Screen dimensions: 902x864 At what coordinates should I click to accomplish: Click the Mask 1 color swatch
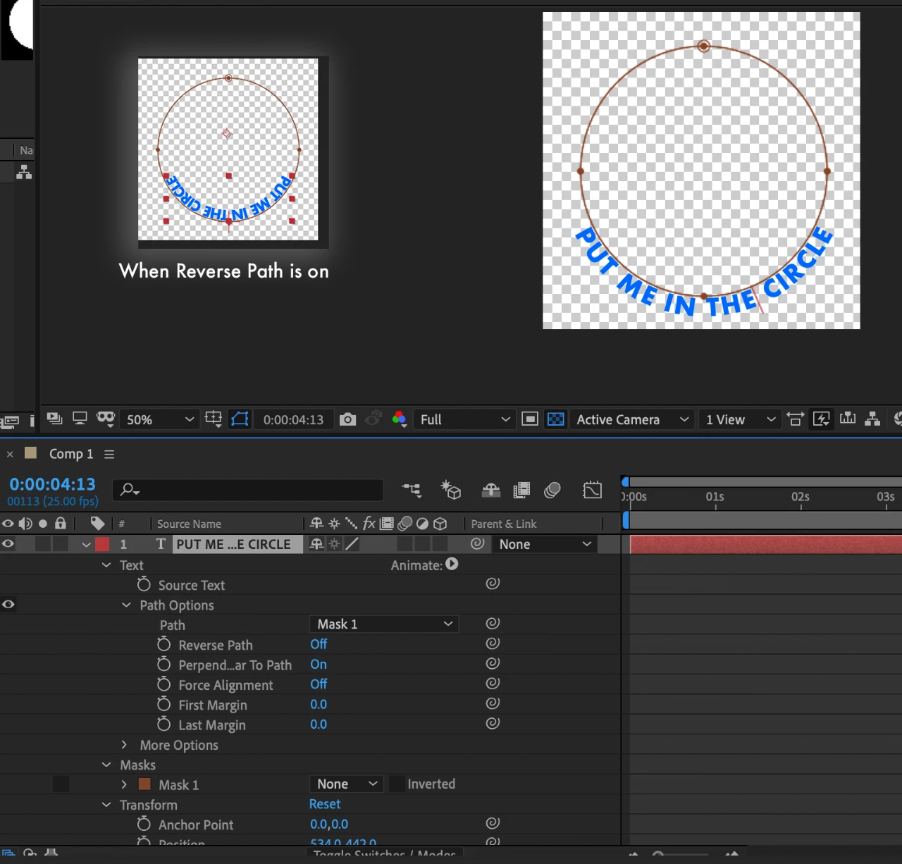tap(144, 784)
